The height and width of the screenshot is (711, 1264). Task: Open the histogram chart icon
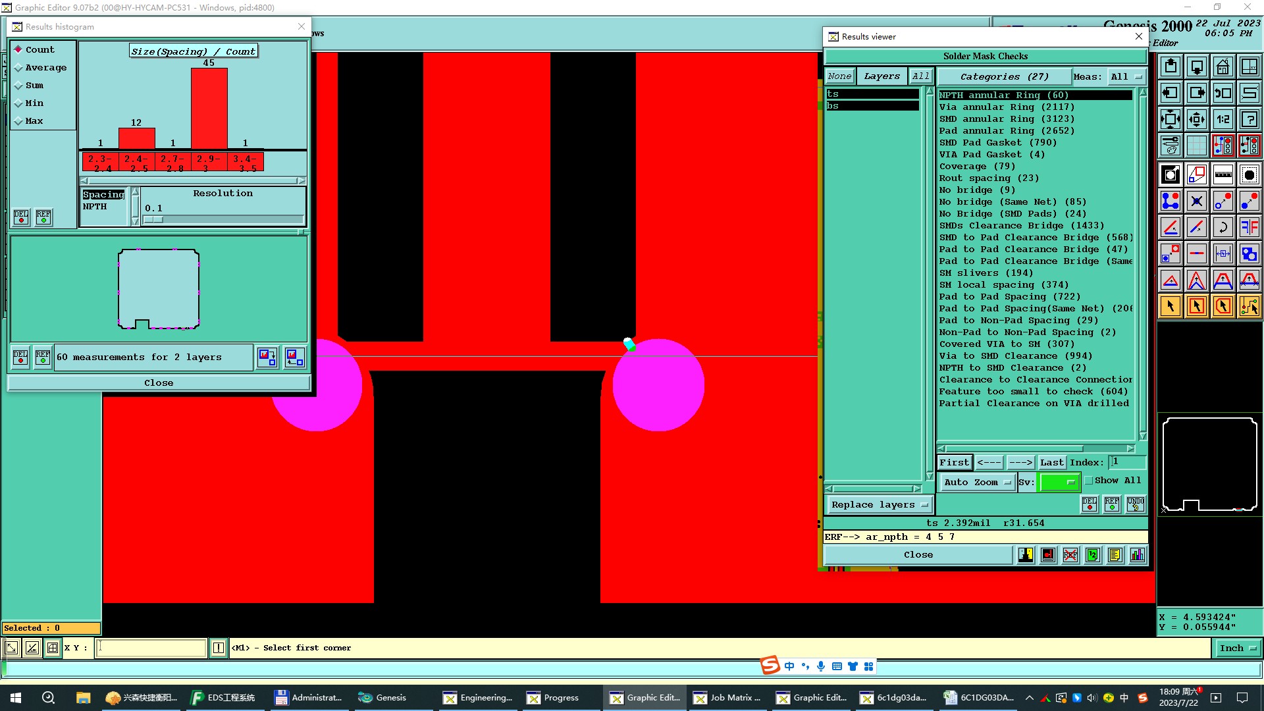tap(1137, 555)
